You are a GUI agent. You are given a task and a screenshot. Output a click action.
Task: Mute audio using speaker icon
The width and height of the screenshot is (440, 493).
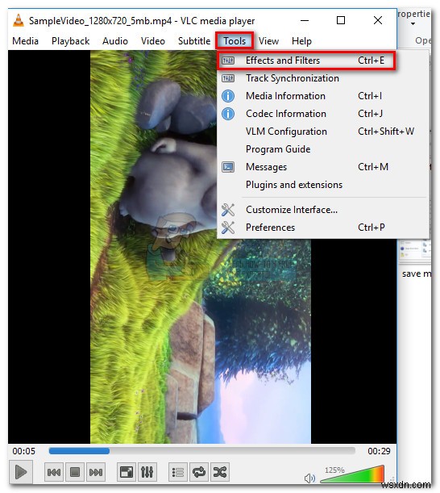pos(309,478)
